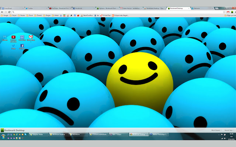Open the Chrome menu button
The height and width of the screenshot is (147, 236).
(x=235, y=12)
